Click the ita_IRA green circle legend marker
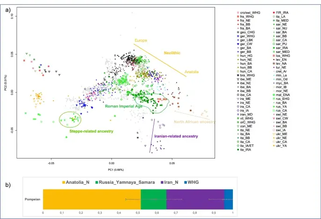The image size is (321, 219). [x=237, y=150]
